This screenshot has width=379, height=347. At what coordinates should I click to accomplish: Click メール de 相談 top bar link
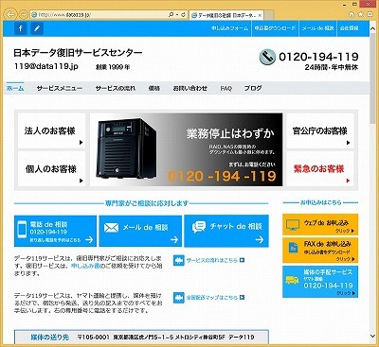(317, 28)
